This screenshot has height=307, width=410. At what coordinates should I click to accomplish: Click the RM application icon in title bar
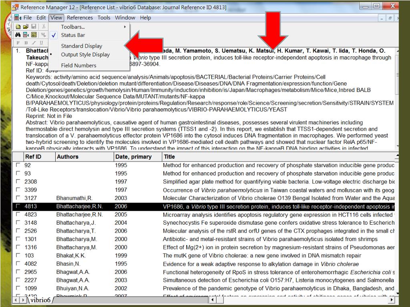click(16, 7)
